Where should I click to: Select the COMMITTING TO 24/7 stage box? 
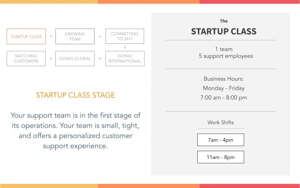point(125,36)
